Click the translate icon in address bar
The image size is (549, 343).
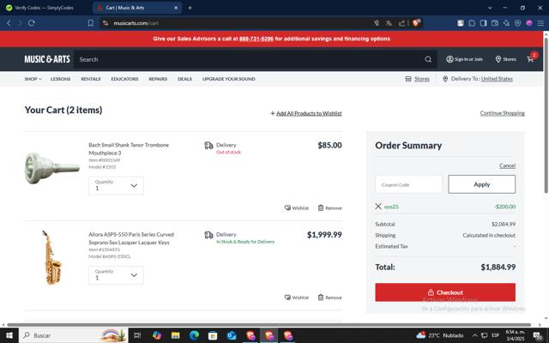(389, 23)
